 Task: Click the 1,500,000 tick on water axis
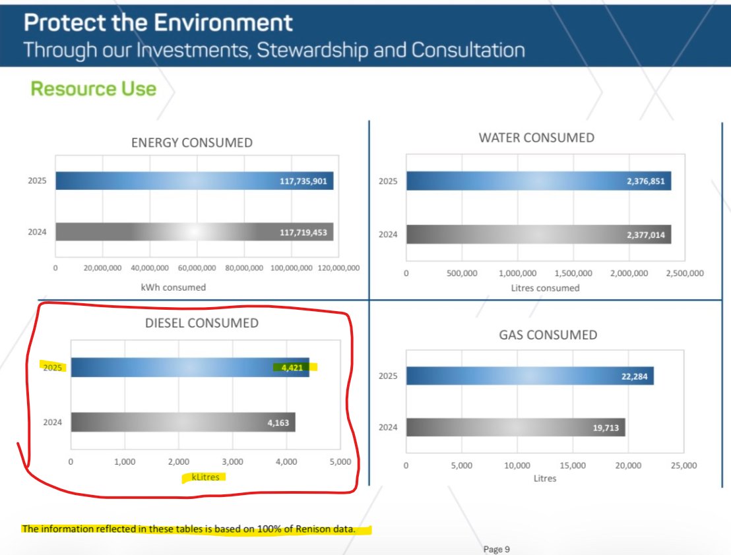573,274
